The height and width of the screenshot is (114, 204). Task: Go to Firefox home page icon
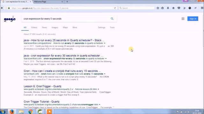tap(173, 8)
